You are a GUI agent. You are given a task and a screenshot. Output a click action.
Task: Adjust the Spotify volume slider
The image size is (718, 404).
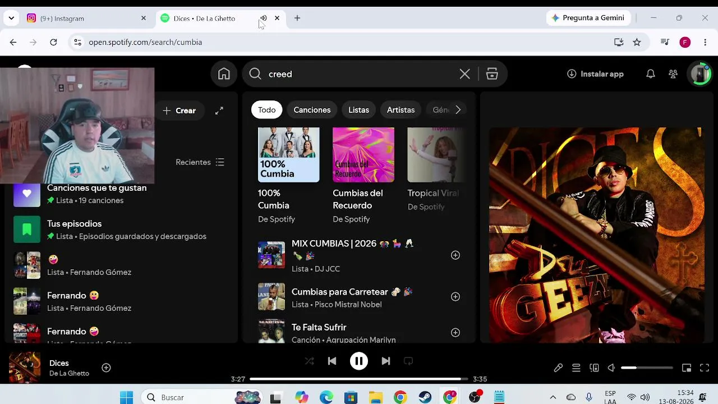[647, 368]
